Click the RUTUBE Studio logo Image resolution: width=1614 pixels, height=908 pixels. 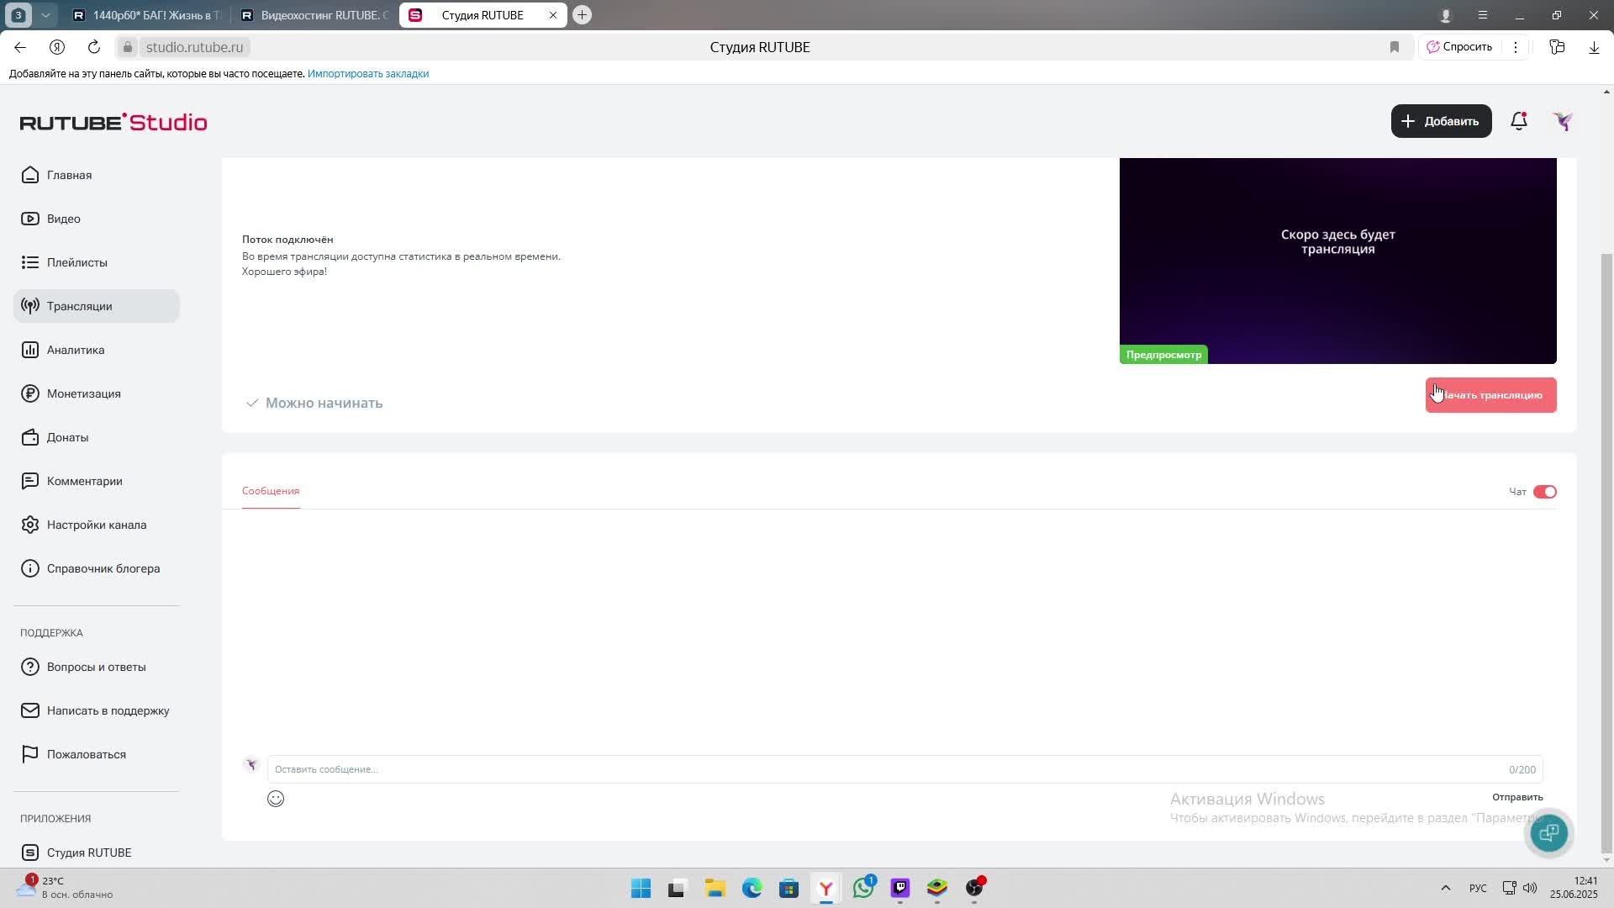pyautogui.click(x=113, y=122)
